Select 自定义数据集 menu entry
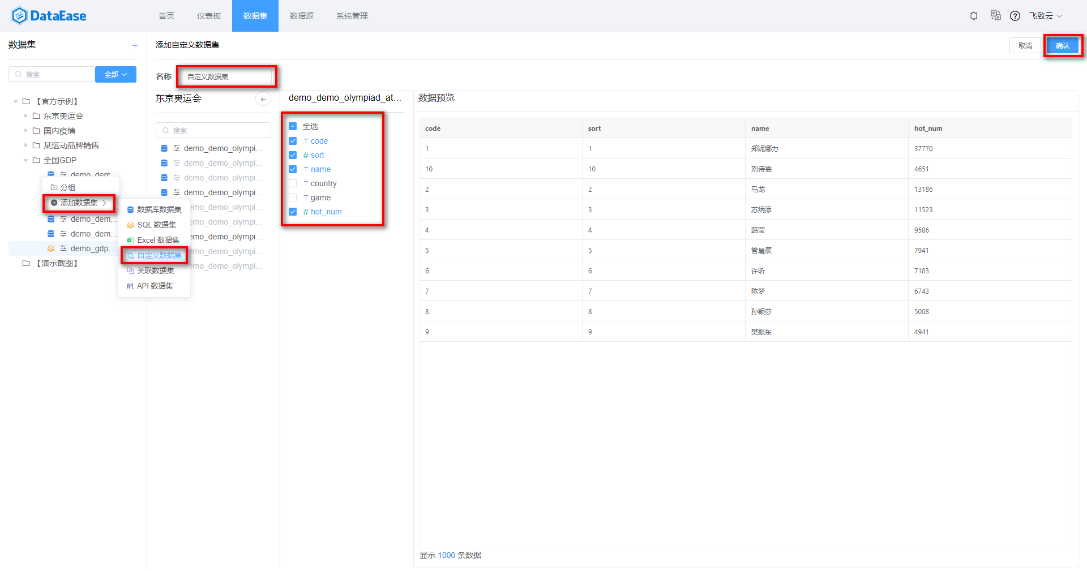This screenshot has height=571, width=1087. (x=155, y=255)
